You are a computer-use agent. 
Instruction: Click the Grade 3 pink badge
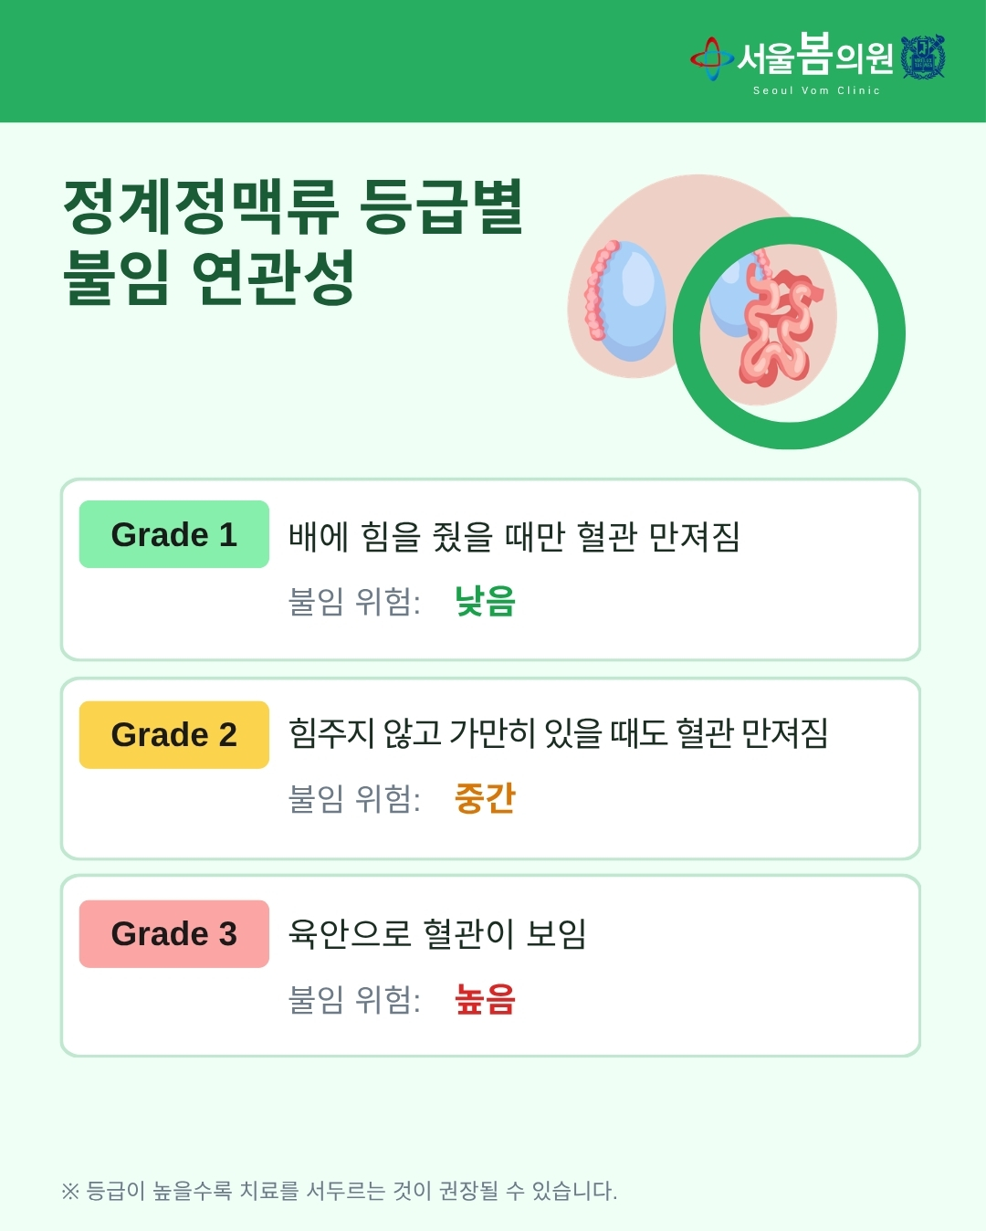[174, 933]
